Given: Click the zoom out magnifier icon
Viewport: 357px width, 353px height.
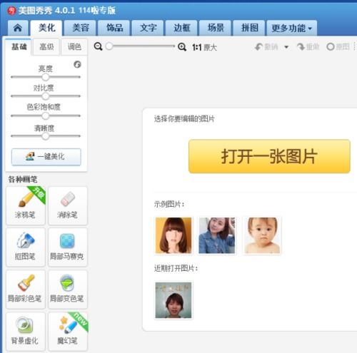Looking at the screenshot, I should click(x=98, y=46).
